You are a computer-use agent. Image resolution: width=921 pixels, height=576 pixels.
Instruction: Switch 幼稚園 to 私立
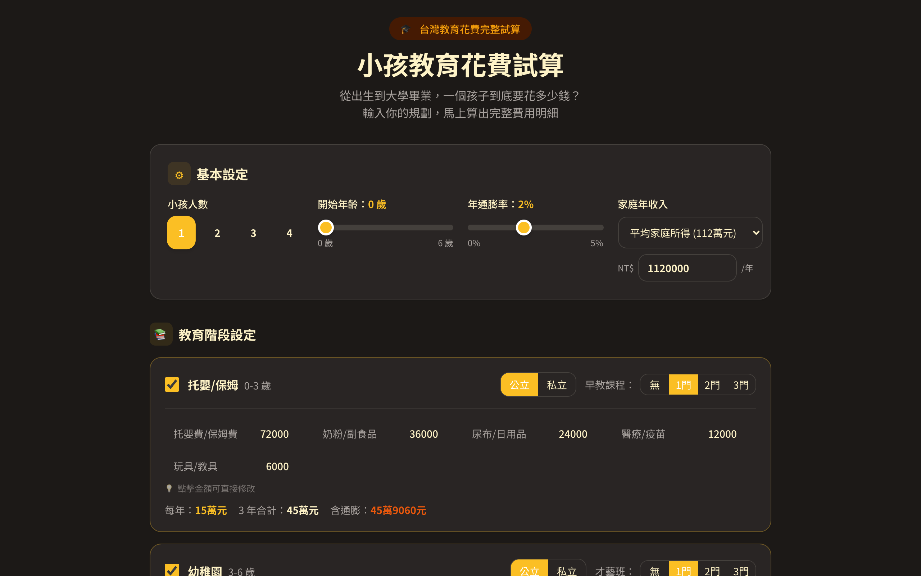point(566,570)
